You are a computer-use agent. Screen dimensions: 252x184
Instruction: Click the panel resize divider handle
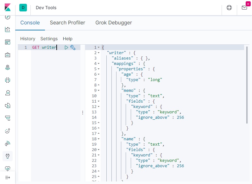pyautogui.click(x=83, y=112)
